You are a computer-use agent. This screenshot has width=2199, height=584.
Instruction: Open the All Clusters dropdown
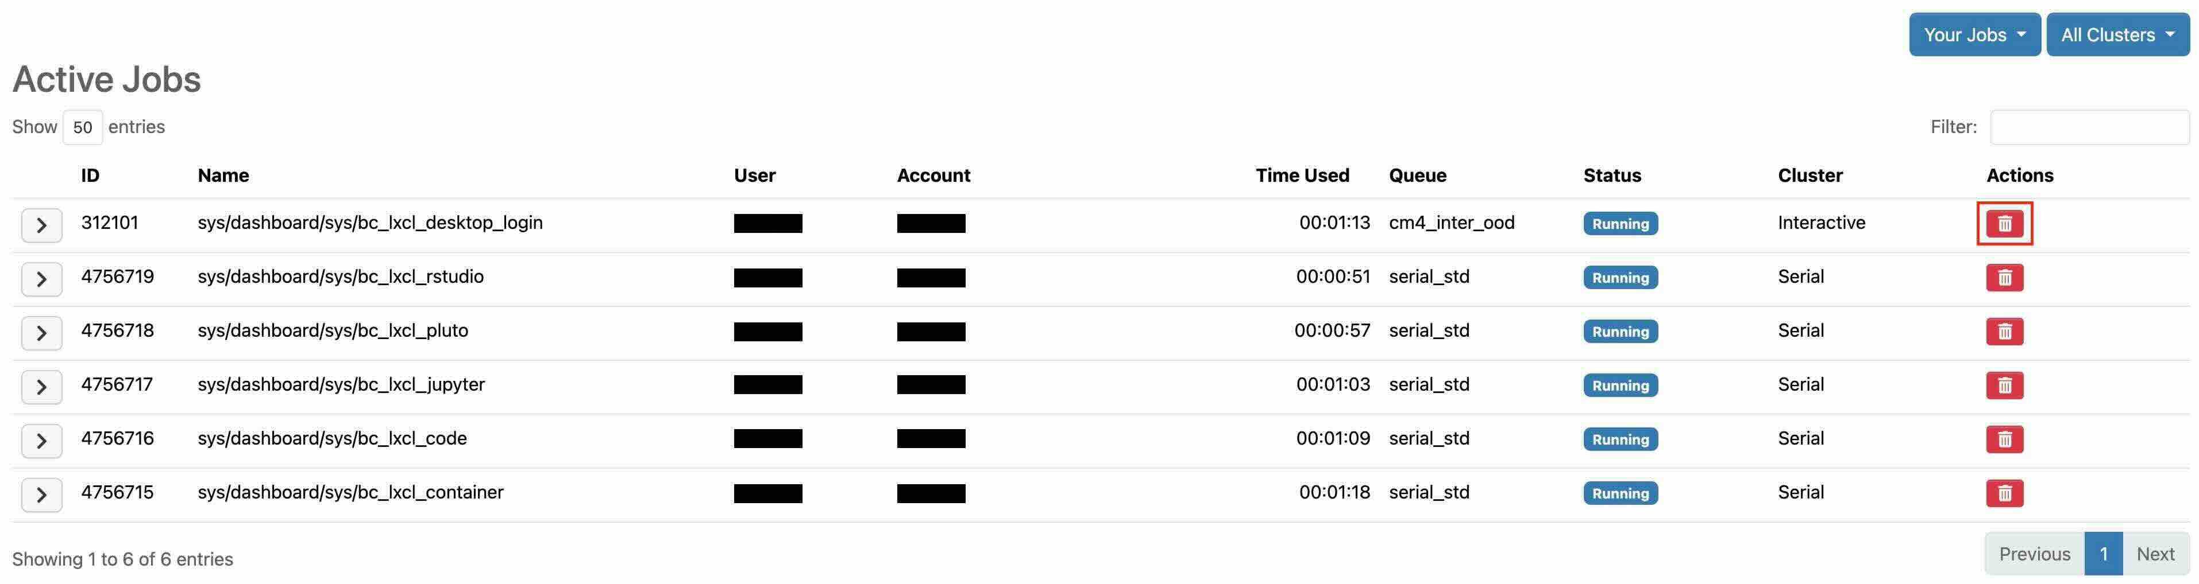tap(2117, 35)
